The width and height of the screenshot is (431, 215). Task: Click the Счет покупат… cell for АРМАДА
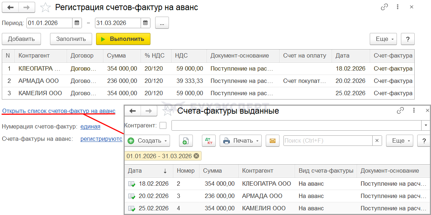tap(304, 81)
